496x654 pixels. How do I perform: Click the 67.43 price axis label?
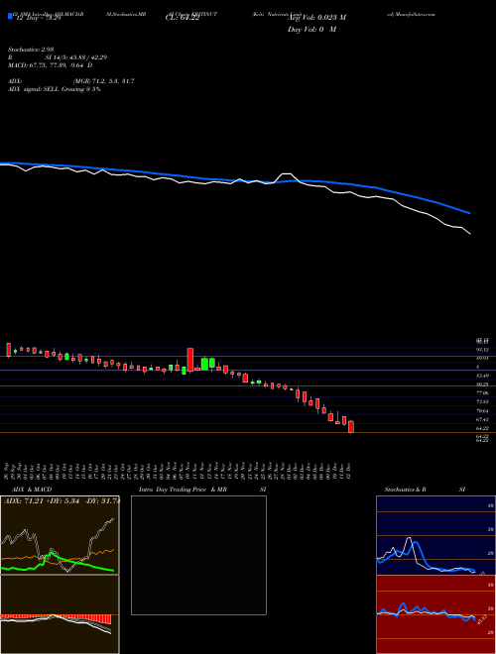[x=482, y=419]
